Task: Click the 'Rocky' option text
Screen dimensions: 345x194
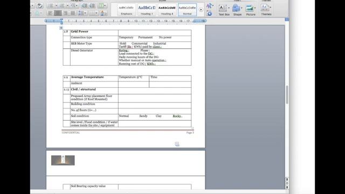Action: point(177,116)
